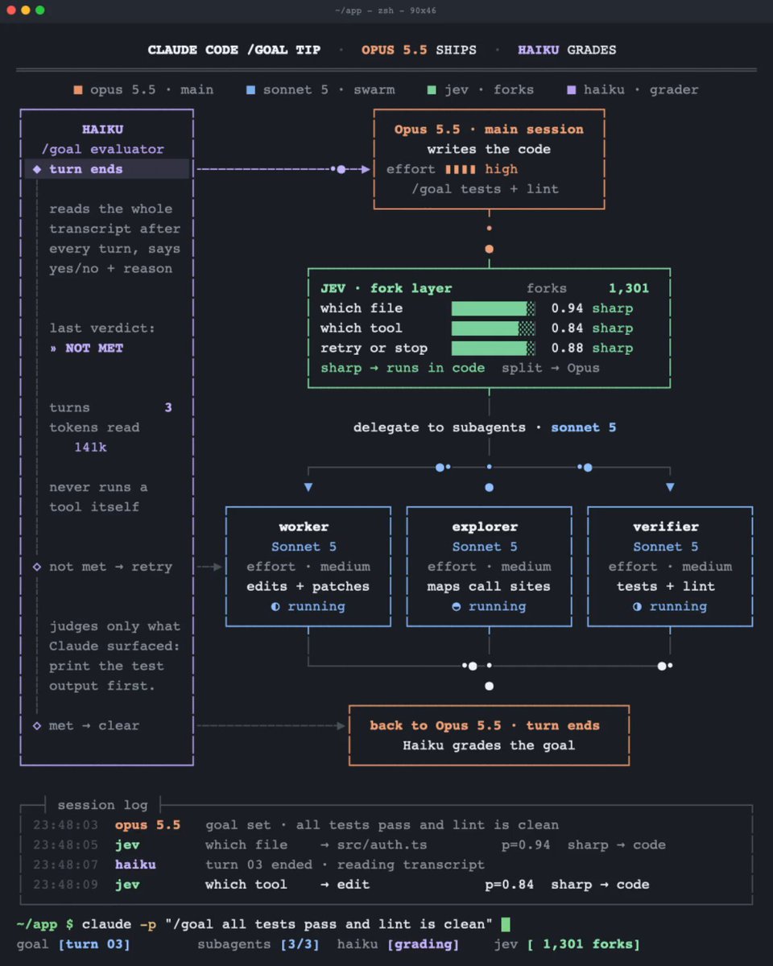
Task: Click the diamond beside not met → retry
Action: point(37,567)
